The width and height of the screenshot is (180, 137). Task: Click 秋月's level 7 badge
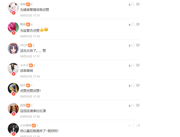[x=29, y=85]
